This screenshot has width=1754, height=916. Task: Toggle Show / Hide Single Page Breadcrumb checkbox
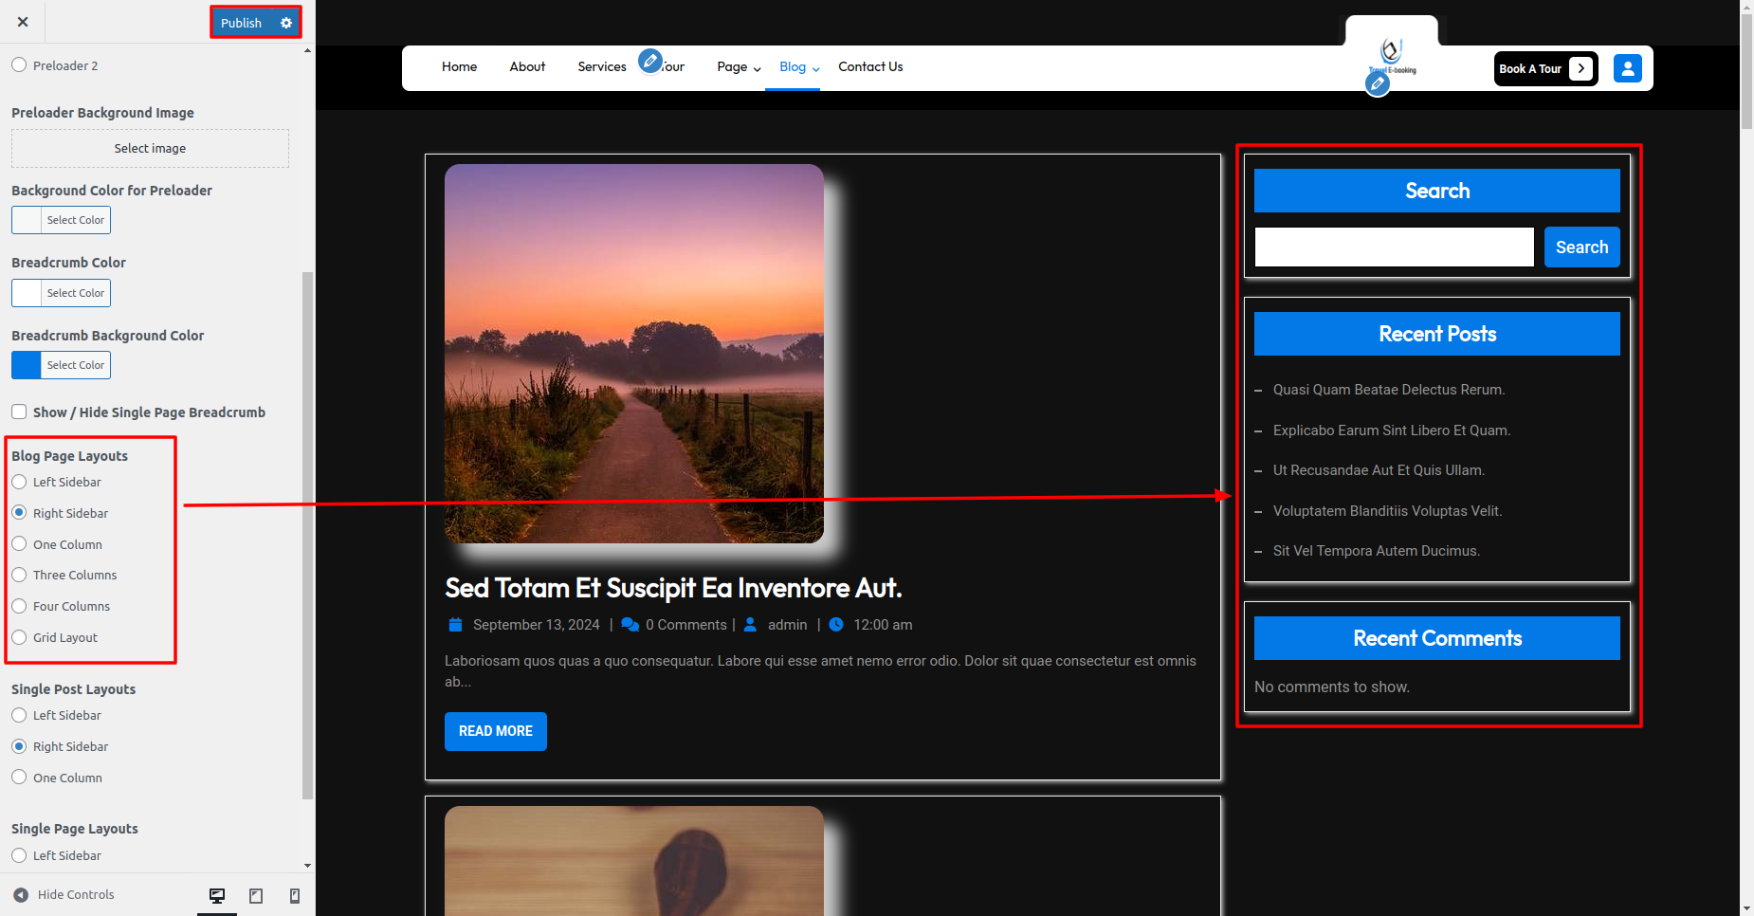pos(19,412)
